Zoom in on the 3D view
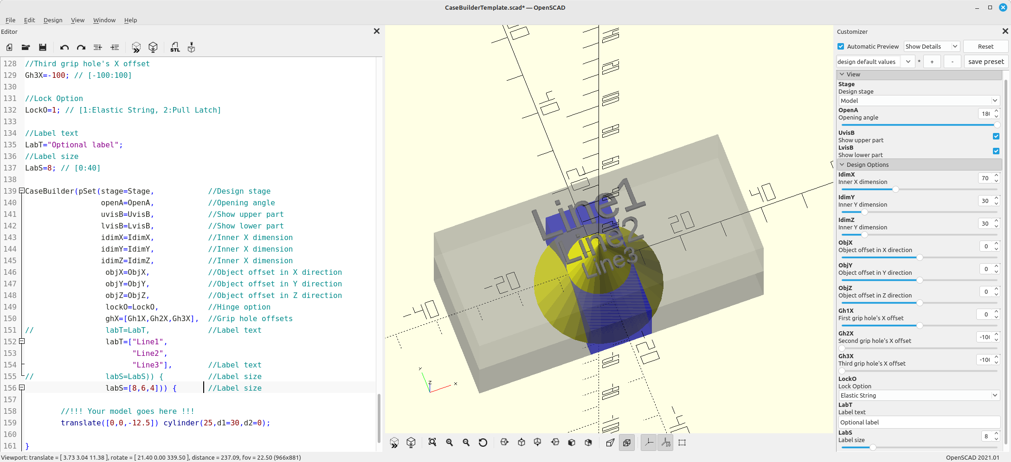Image resolution: width=1011 pixels, height=462 pixels. click(450, 443)
